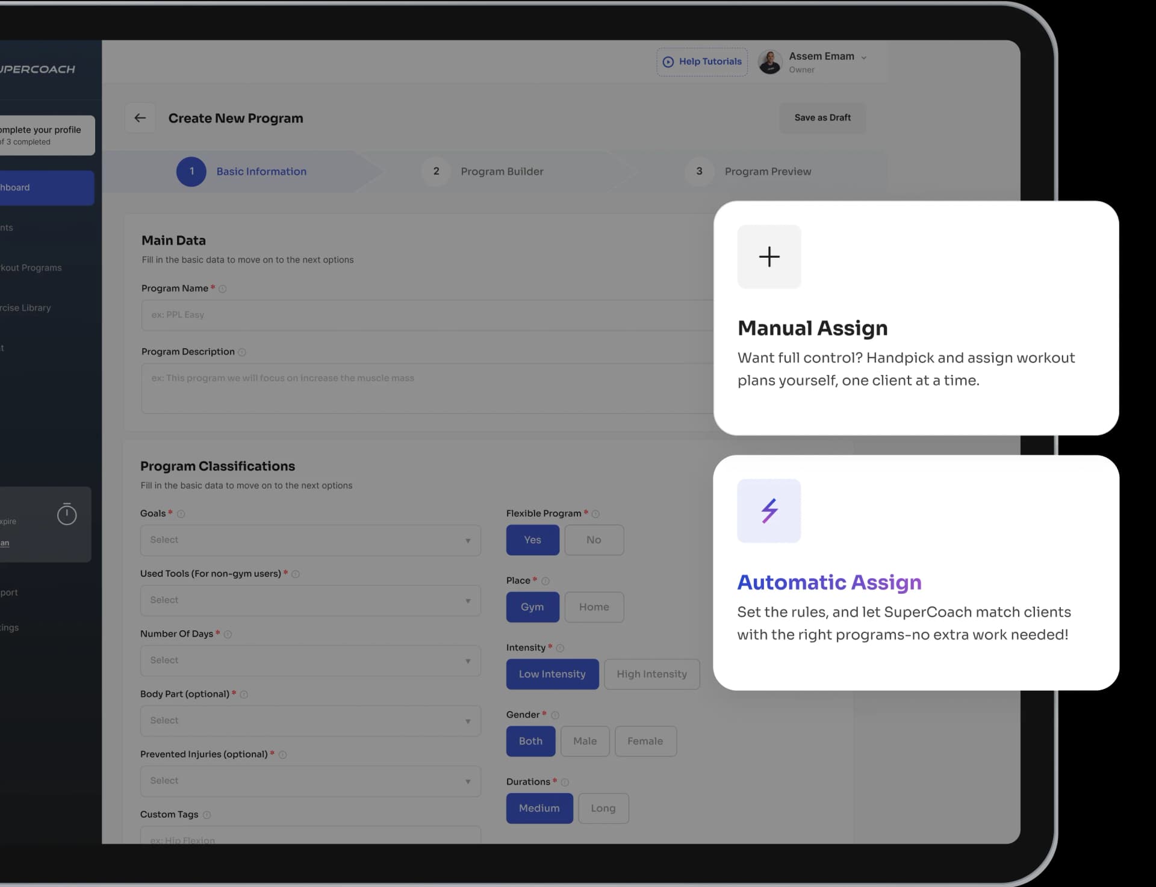Viewport: 1156px width, 887px height.
Task: Set Flexible Program to No
Action: click(x=594, y=540)
